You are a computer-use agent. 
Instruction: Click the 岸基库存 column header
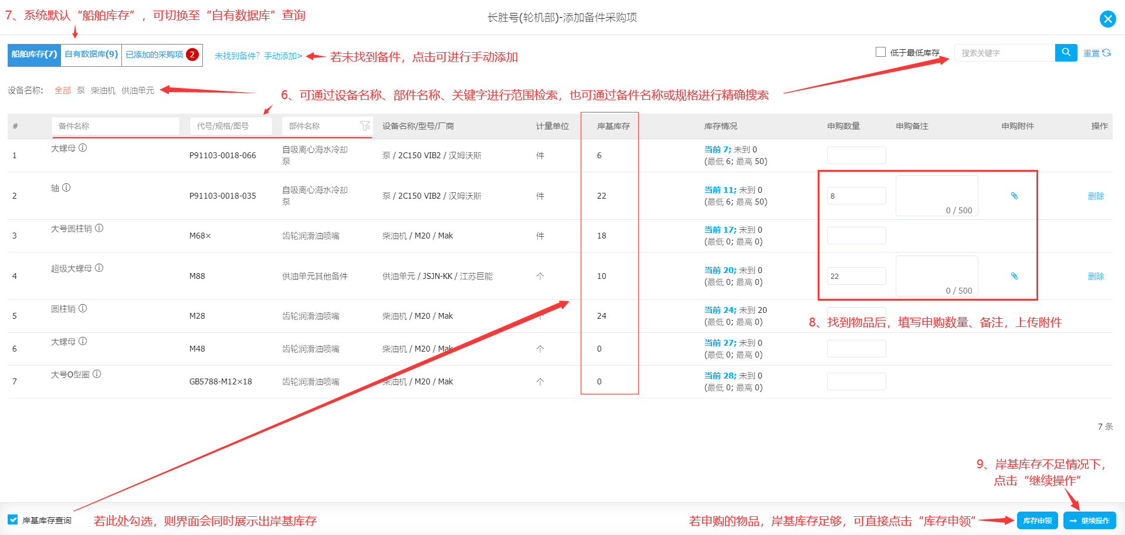click(x=613, y=126)
